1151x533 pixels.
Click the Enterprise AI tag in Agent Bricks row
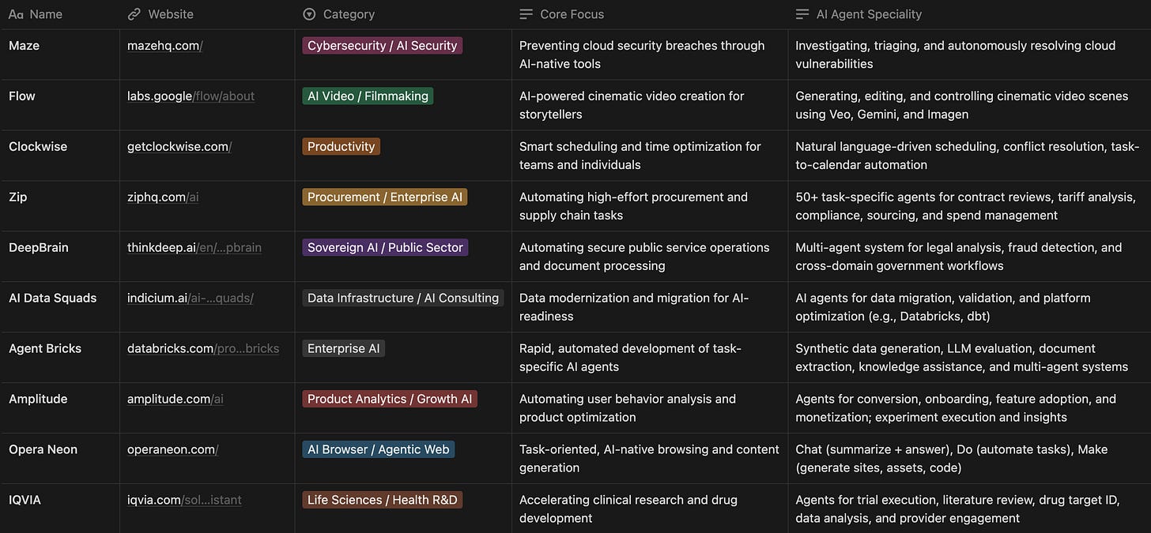(344, 349)
